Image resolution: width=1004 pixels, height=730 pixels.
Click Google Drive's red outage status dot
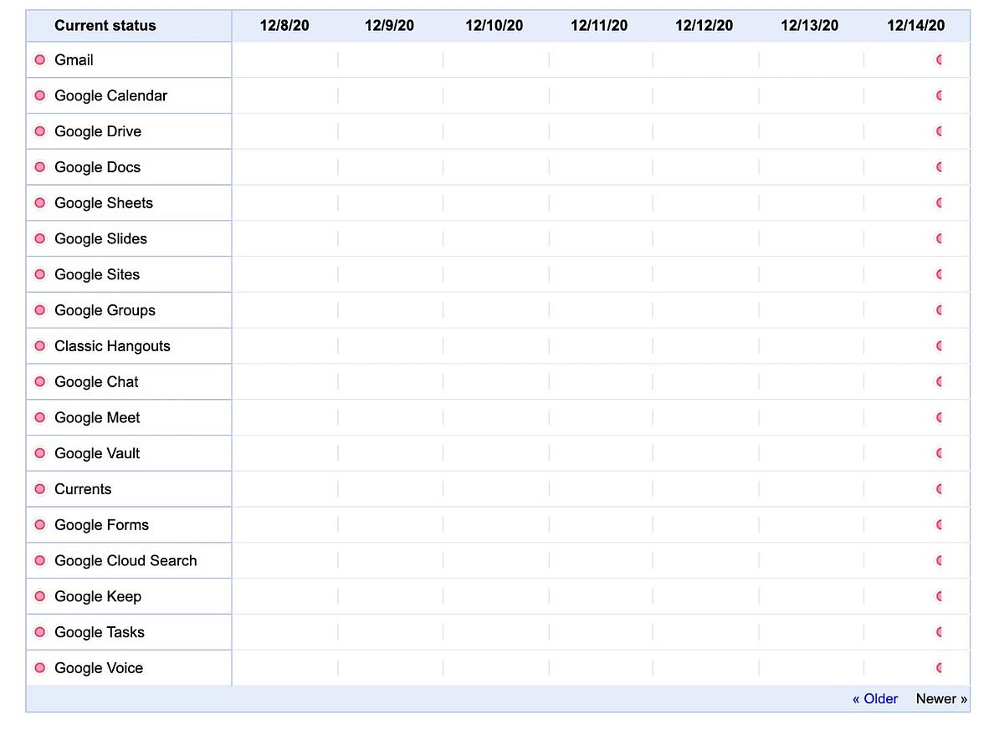point(39,131)
